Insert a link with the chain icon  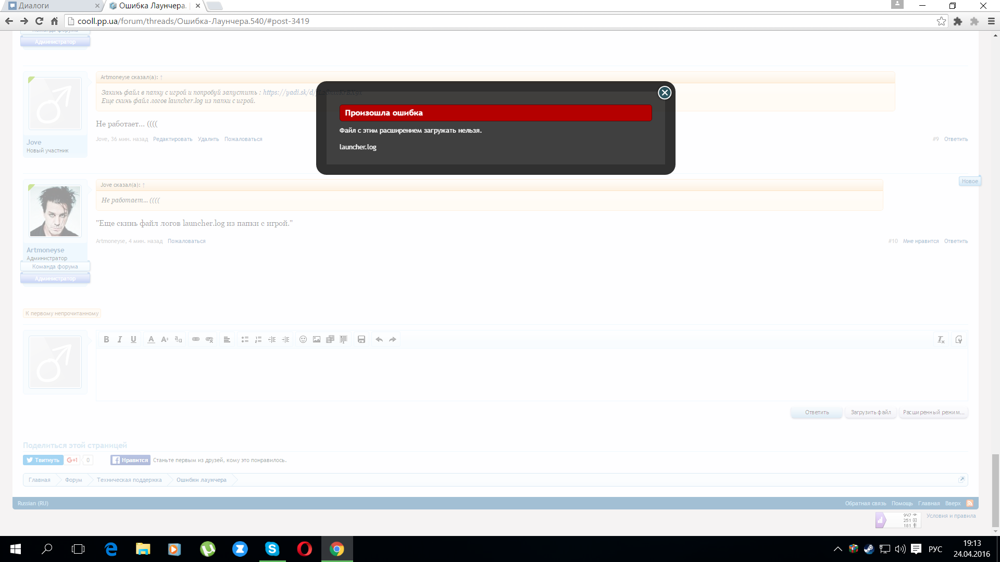(196, 339)
